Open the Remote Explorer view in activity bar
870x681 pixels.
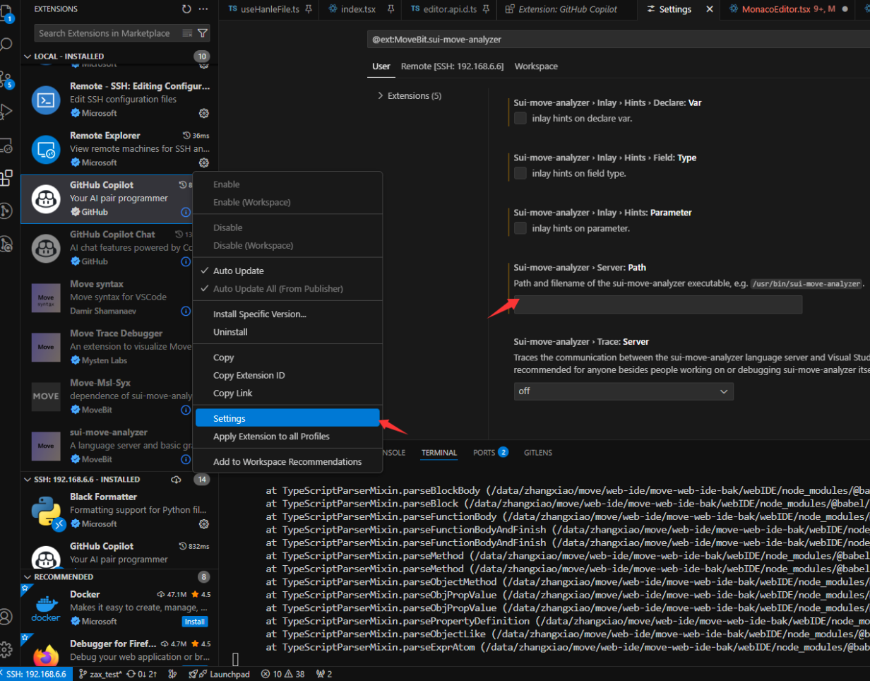pos(6,145)
